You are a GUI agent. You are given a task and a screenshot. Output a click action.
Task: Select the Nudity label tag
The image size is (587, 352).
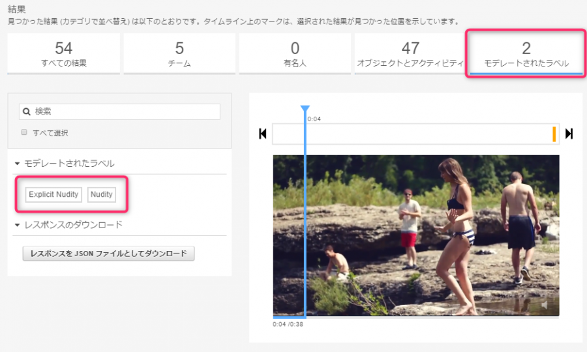click(102, 194)
